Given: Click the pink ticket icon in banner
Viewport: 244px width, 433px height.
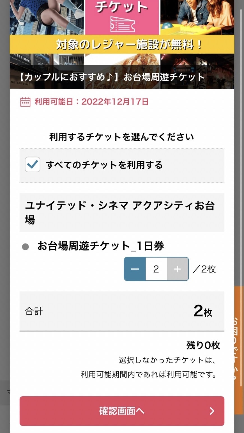Looking at the screenshot, I should tap(123, 25).
